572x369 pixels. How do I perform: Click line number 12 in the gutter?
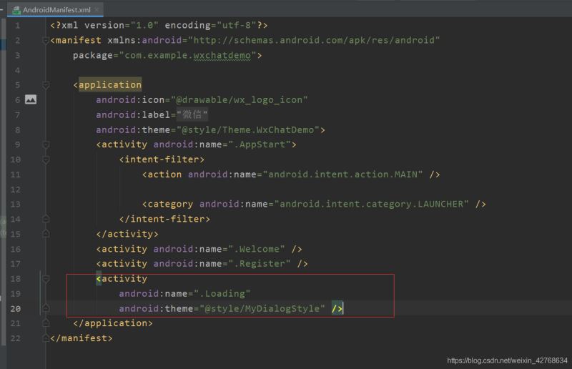click(x=16, y=190)
